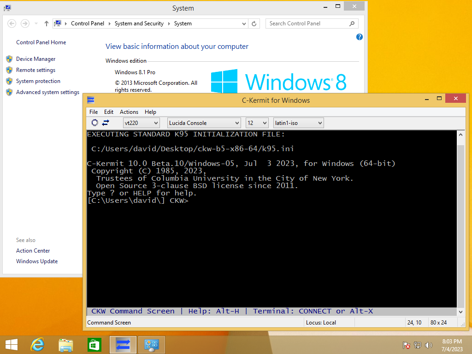The image size is (472, 354).
Task: Open Action Center link
Action: 33,251
